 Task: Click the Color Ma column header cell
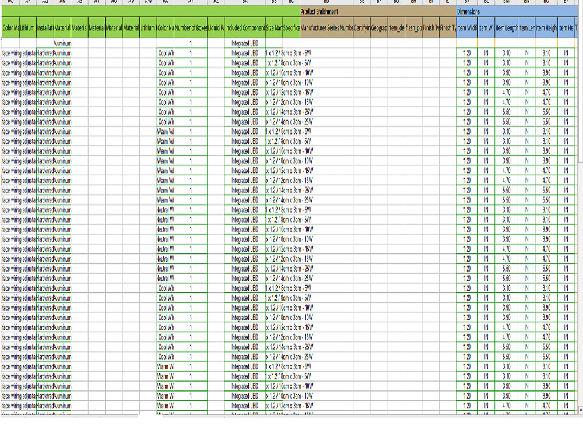(10, 27)
